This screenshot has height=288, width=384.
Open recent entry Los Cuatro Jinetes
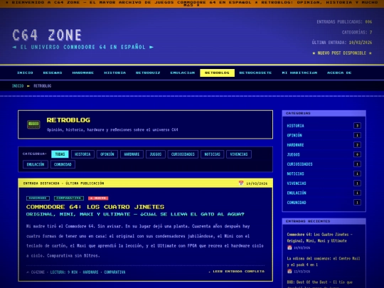(319, 238)
